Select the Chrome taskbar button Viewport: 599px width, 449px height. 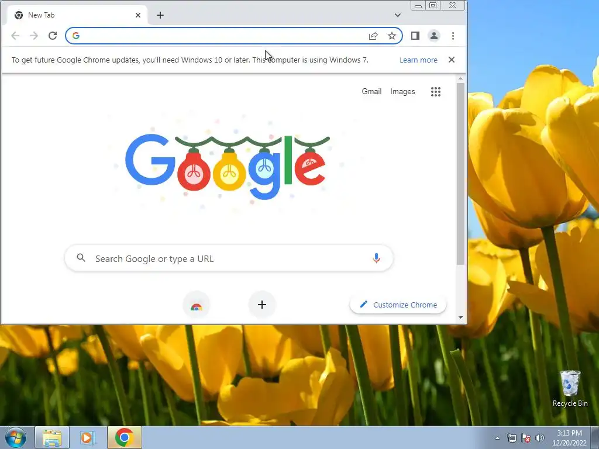point(124,437)
